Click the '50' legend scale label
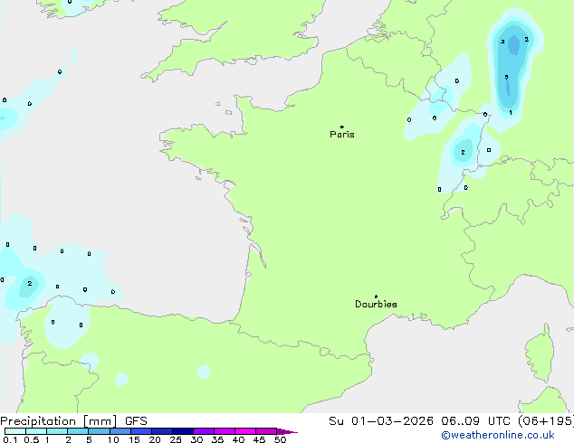 pos(280,439)
